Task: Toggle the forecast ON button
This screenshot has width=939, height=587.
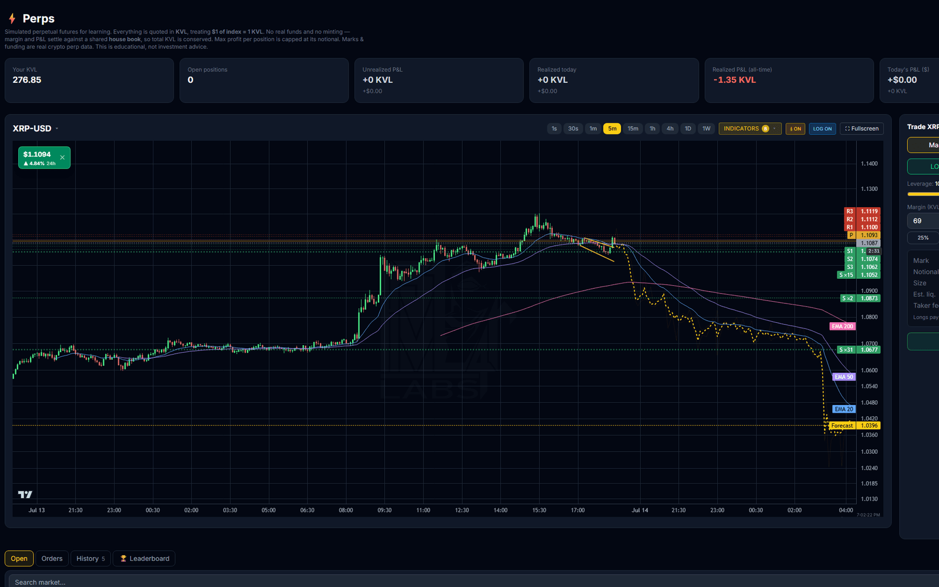Action: pyautogui.click(x=795, y=129)
